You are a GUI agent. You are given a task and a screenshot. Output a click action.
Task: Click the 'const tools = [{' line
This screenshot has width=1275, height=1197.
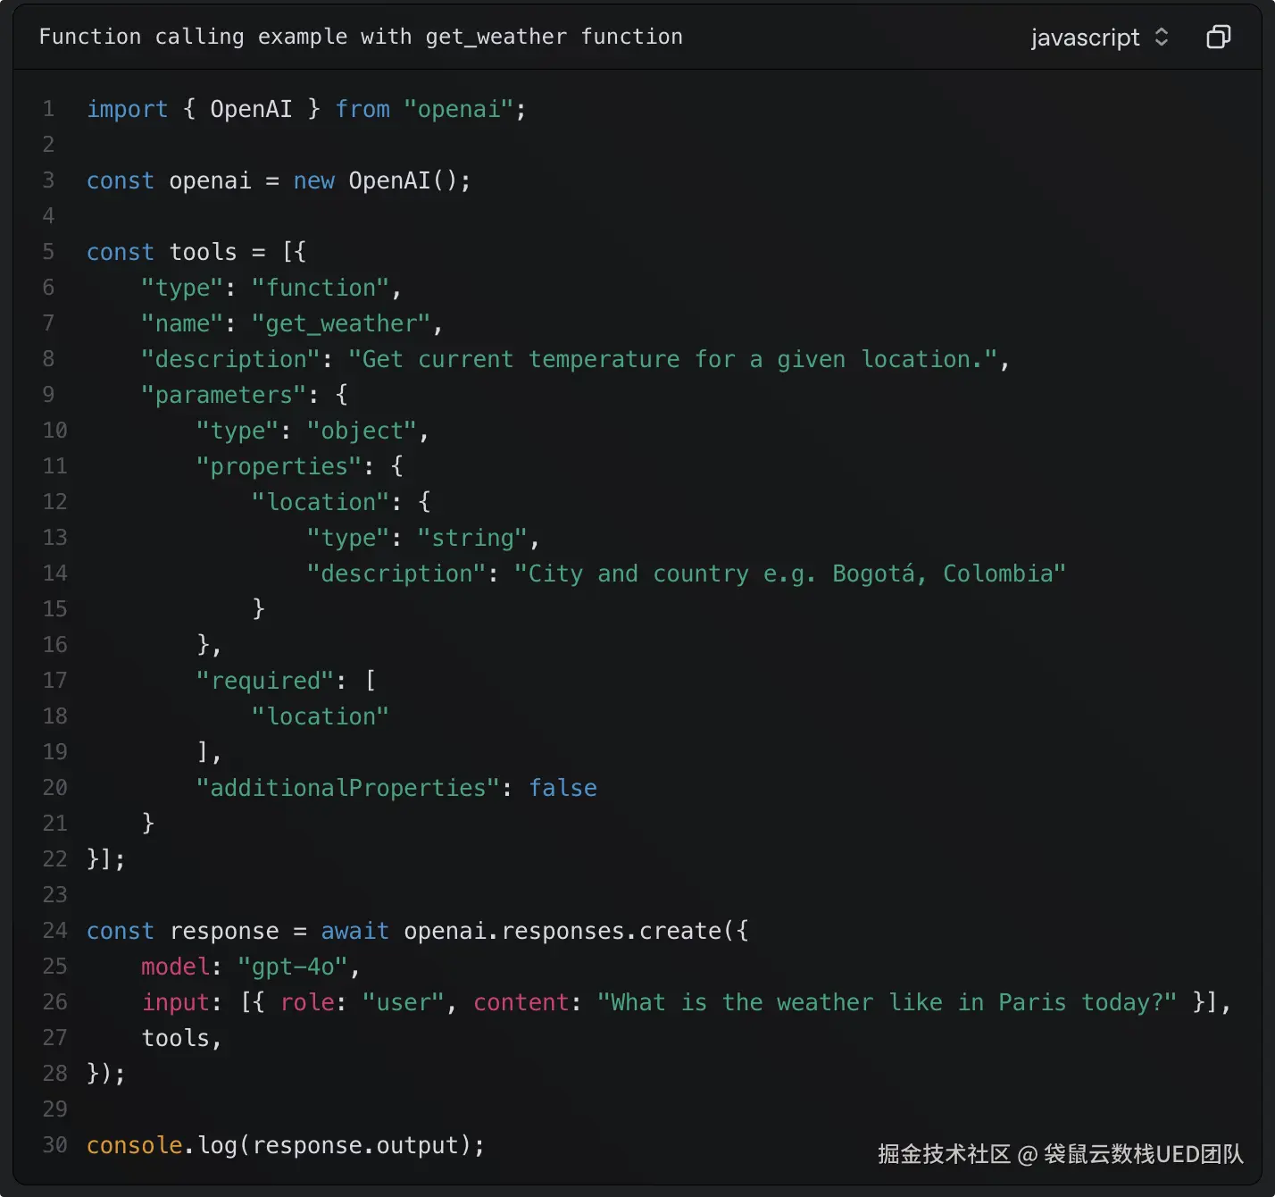tap(196, 252)
